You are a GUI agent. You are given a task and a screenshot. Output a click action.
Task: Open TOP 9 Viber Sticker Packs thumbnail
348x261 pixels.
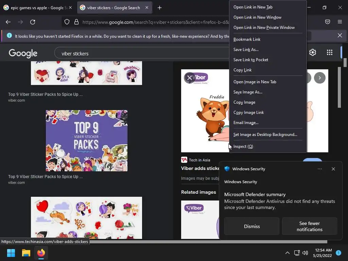point(87,141)
